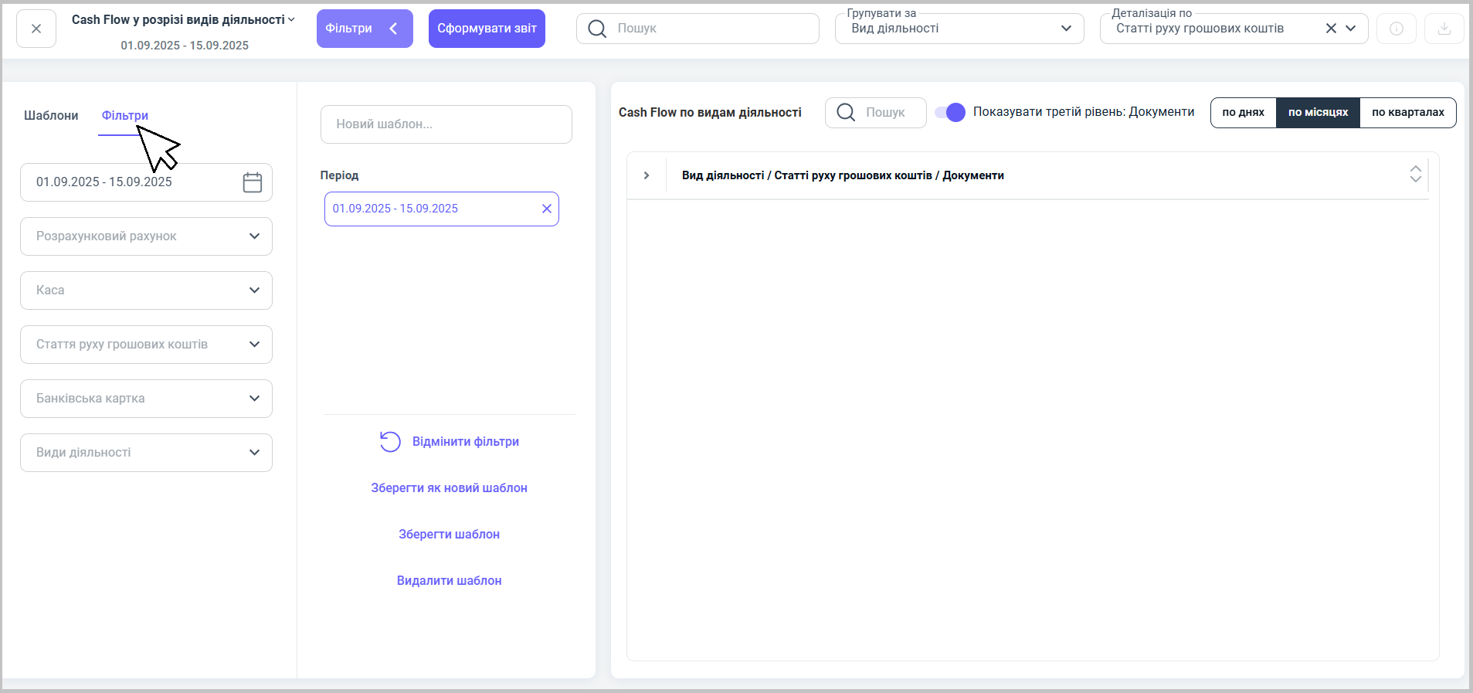Open the Групувати за dropdown
This screenshot has width=1473, height=693.
click(x=959, y=29)
